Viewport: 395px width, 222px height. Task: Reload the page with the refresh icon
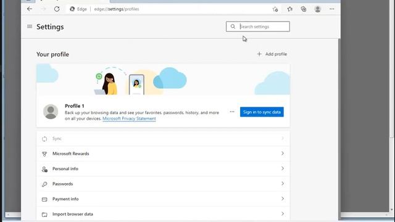(x=57, y=9)
